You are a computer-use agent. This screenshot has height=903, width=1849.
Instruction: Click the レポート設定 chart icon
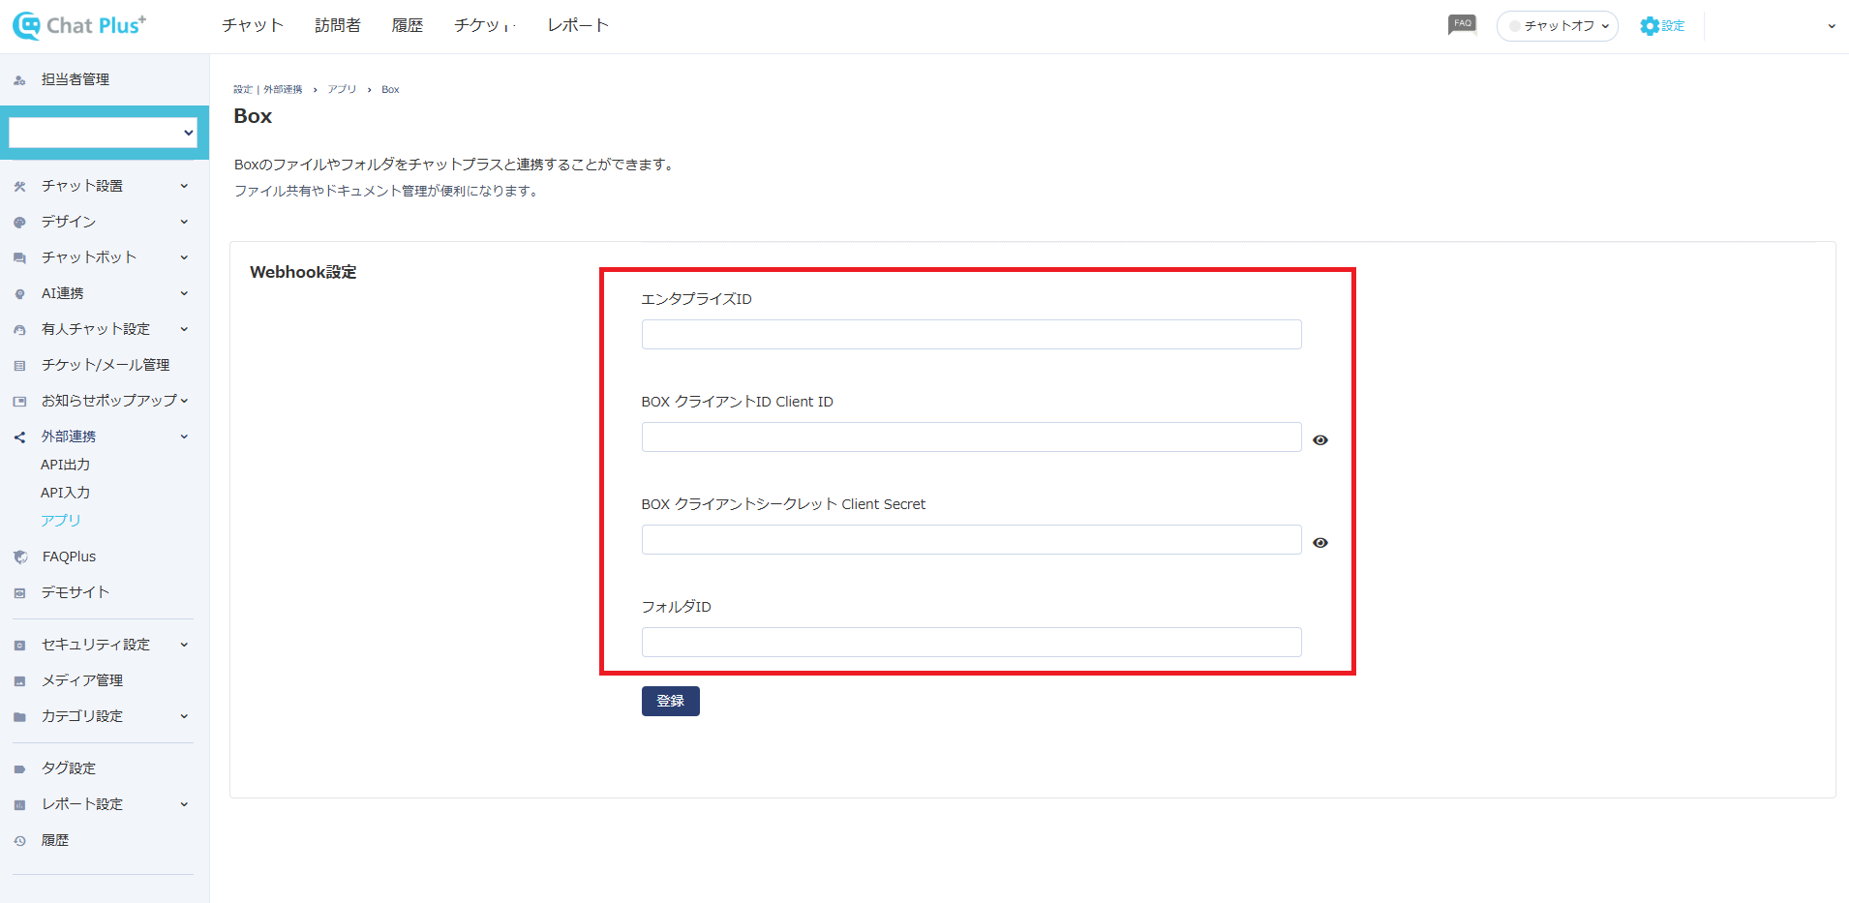point(19,805)
